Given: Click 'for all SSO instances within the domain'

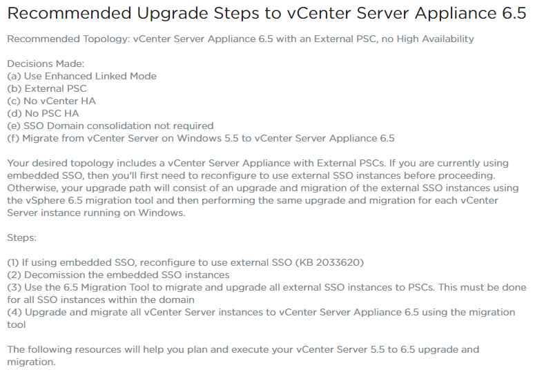Looking at the screenshot, I should pos(101,300).
